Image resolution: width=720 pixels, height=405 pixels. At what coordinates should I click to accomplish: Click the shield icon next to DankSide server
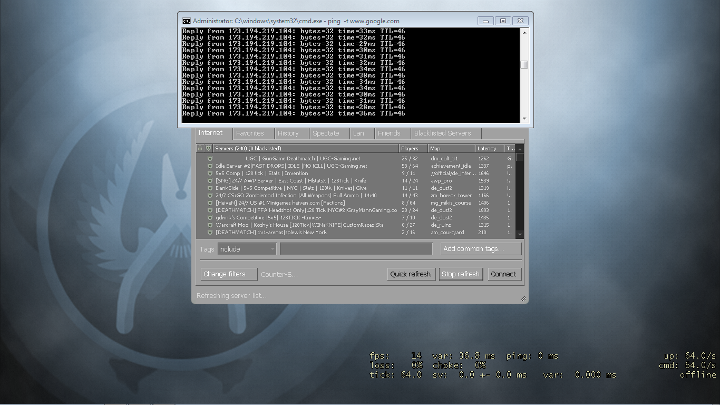click(x=210, y=188)
